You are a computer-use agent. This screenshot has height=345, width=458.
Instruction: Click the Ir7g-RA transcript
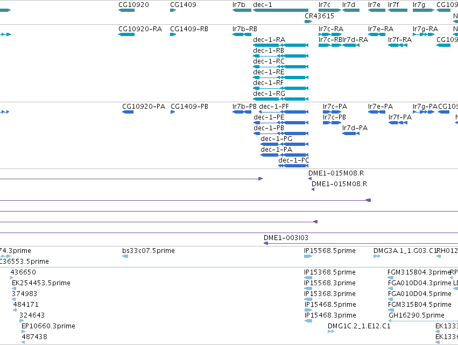click(x=424, y=34)
